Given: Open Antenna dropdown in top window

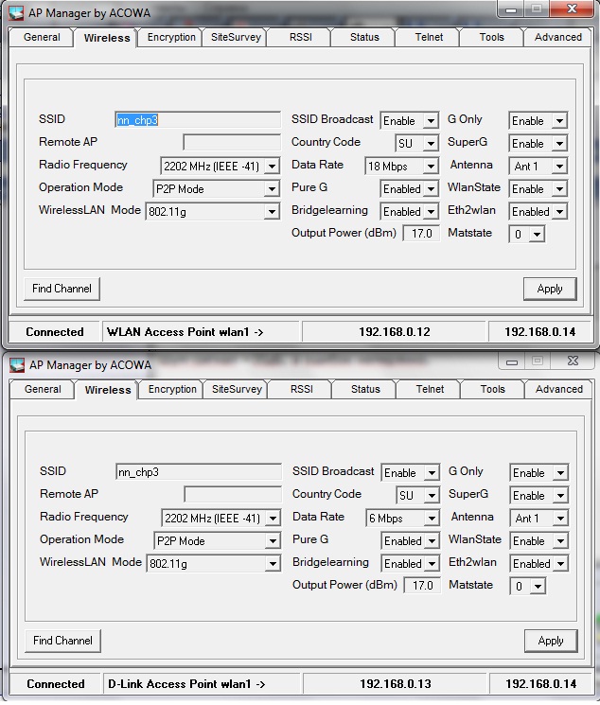Looking at the screenshot, I should 538,166.
